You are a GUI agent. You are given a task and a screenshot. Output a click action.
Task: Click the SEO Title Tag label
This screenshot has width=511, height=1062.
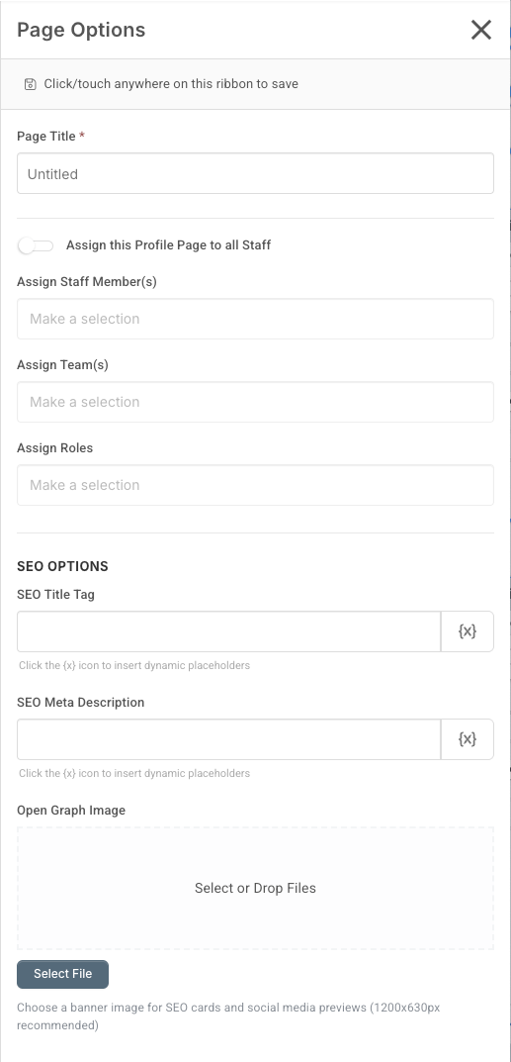coord(55,595)
